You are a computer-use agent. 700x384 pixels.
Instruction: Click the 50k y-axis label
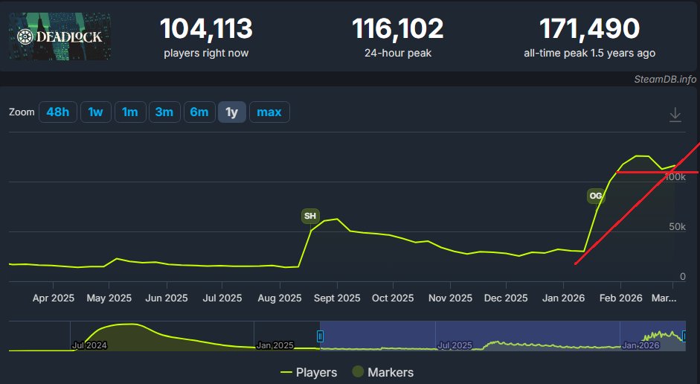(677, 227)
